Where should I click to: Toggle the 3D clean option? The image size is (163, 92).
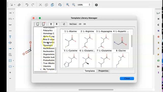[x=85, y=24]
